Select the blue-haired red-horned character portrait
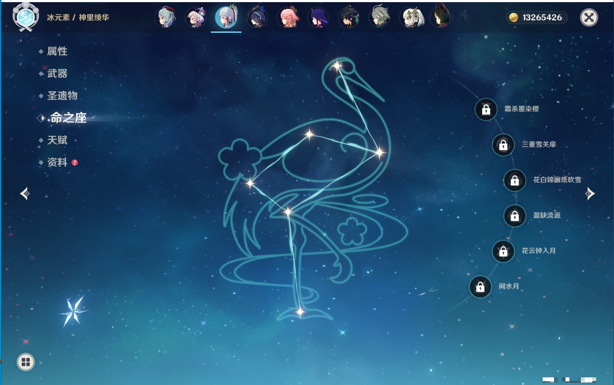614x385 pixels. coord(166,17)
